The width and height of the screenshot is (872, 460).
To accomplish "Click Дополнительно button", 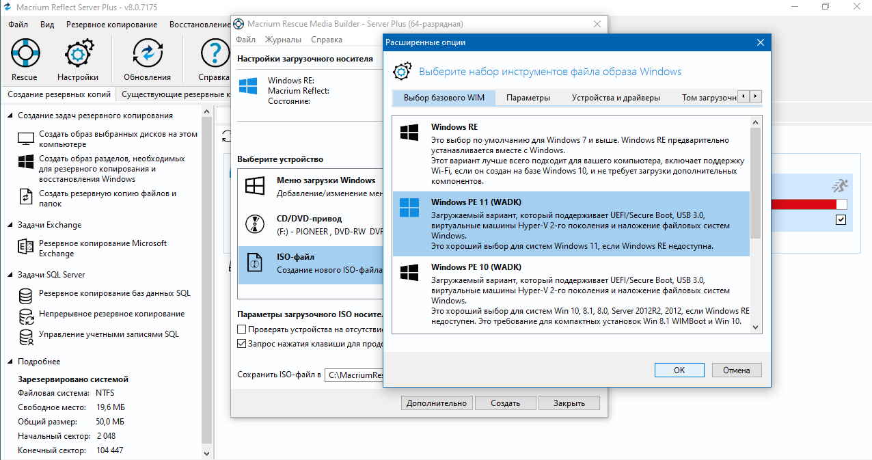I will pyautogui.click(x=436, y=403).
